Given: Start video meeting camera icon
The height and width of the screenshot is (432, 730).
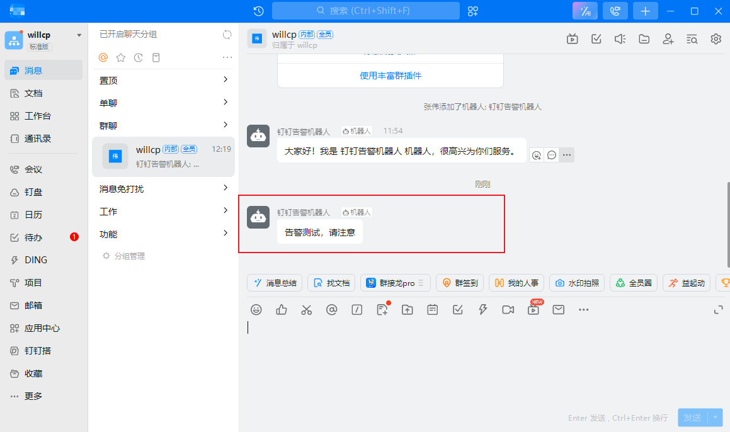Looking at the screenshot, I should [x=508, y=310].
